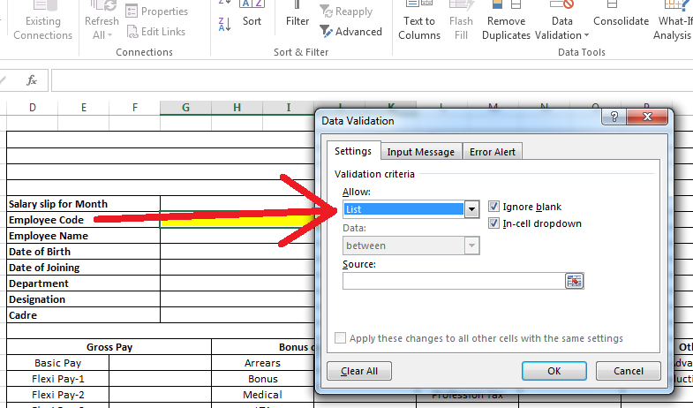
Task: Click the 'Flexi Pay-2' cell
Action: (58, 395)
